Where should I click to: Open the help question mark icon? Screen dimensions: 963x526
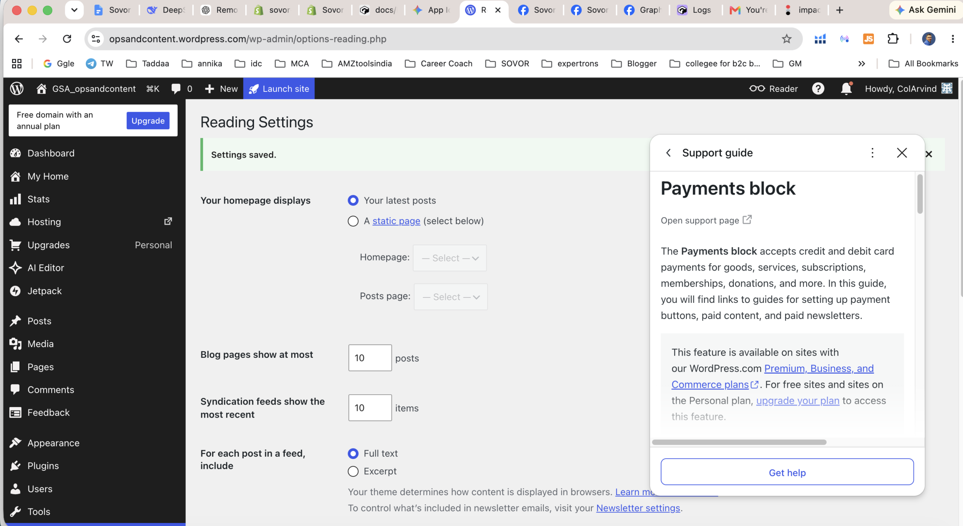[818, 89]
